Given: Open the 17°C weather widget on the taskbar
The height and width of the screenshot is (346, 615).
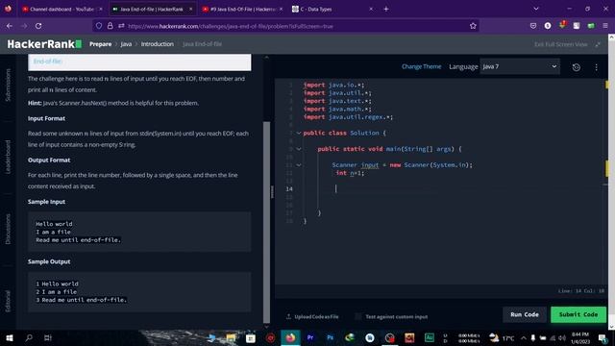Looking at the screenshot, I should pos(502,337).
